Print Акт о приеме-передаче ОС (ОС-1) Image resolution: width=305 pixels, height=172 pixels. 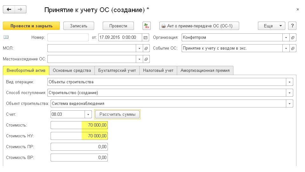[199, 26]
